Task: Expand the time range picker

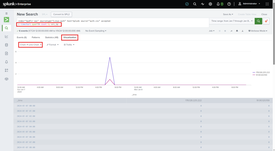Action: [232, 21]
